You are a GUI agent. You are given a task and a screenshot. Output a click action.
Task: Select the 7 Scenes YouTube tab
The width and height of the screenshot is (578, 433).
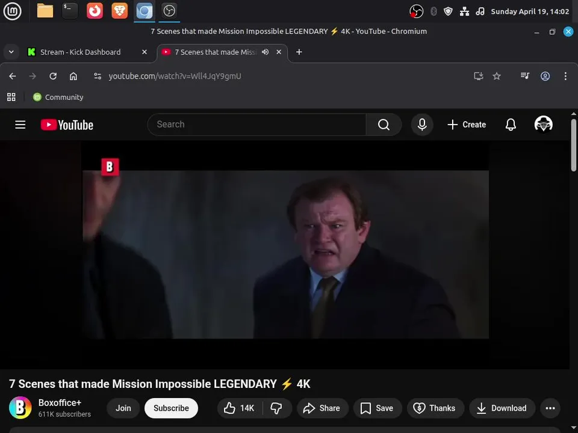[x=215, y=52]
